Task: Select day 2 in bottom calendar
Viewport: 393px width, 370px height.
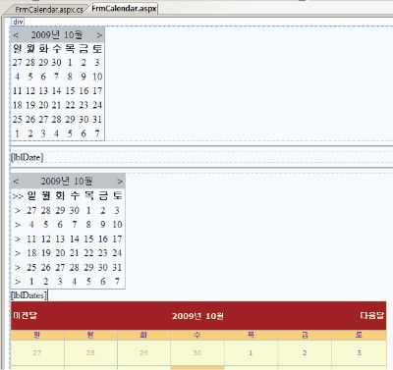Action: pyautogui.click(x=305, y=353)
